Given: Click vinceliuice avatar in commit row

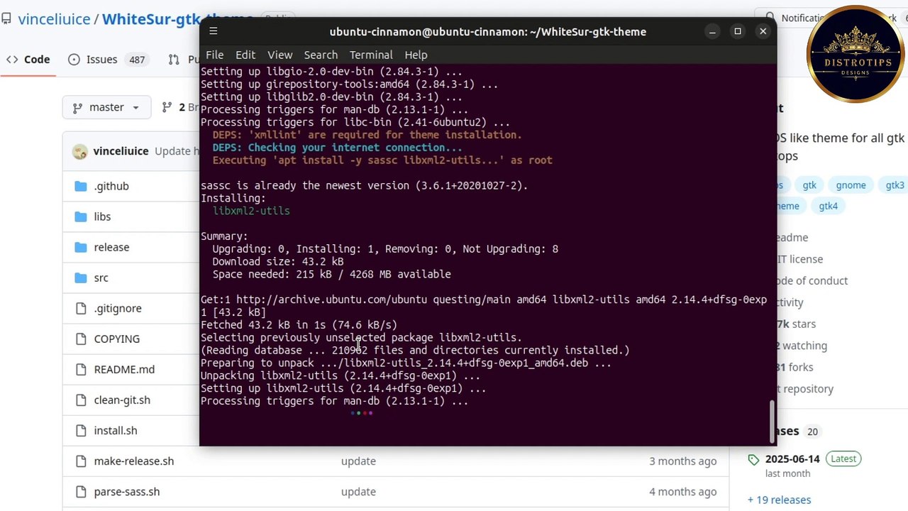Looking at the screenshot, I should tap(80, 151).
